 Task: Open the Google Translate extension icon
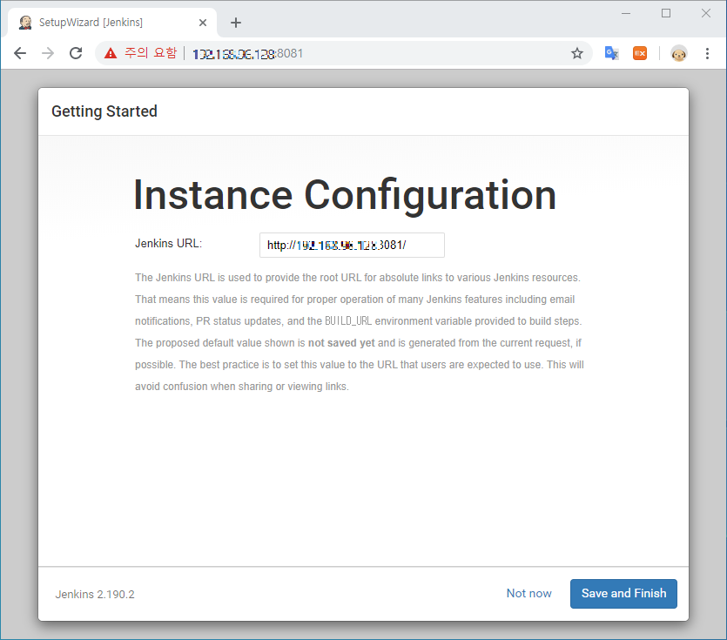[611, 53]
